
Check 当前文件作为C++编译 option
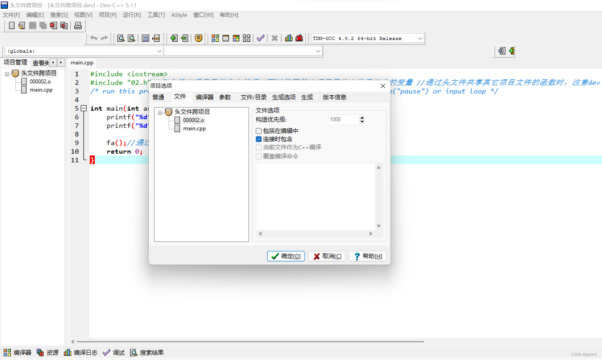pyautogui.click(x=259, y=147)
